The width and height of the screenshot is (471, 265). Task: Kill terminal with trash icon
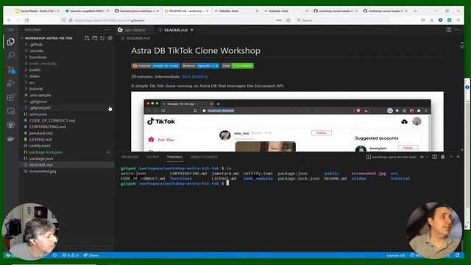[x=442, y=157]
